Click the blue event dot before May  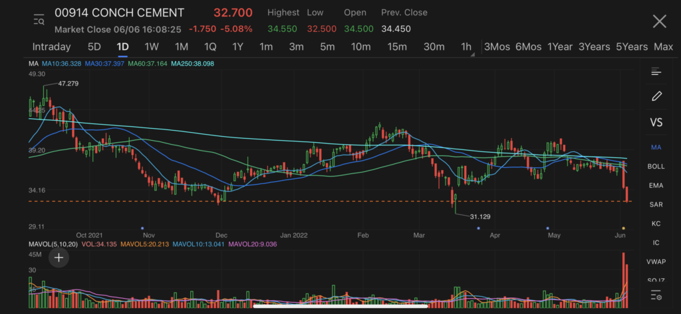click(548, 228)
